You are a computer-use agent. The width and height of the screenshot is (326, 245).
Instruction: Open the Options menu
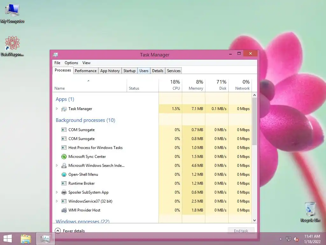[x=71, y=63]
